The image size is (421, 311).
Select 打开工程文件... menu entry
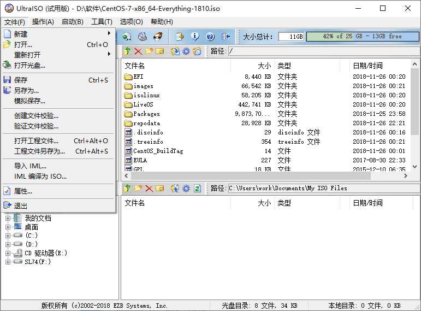[x=58, y=141]
